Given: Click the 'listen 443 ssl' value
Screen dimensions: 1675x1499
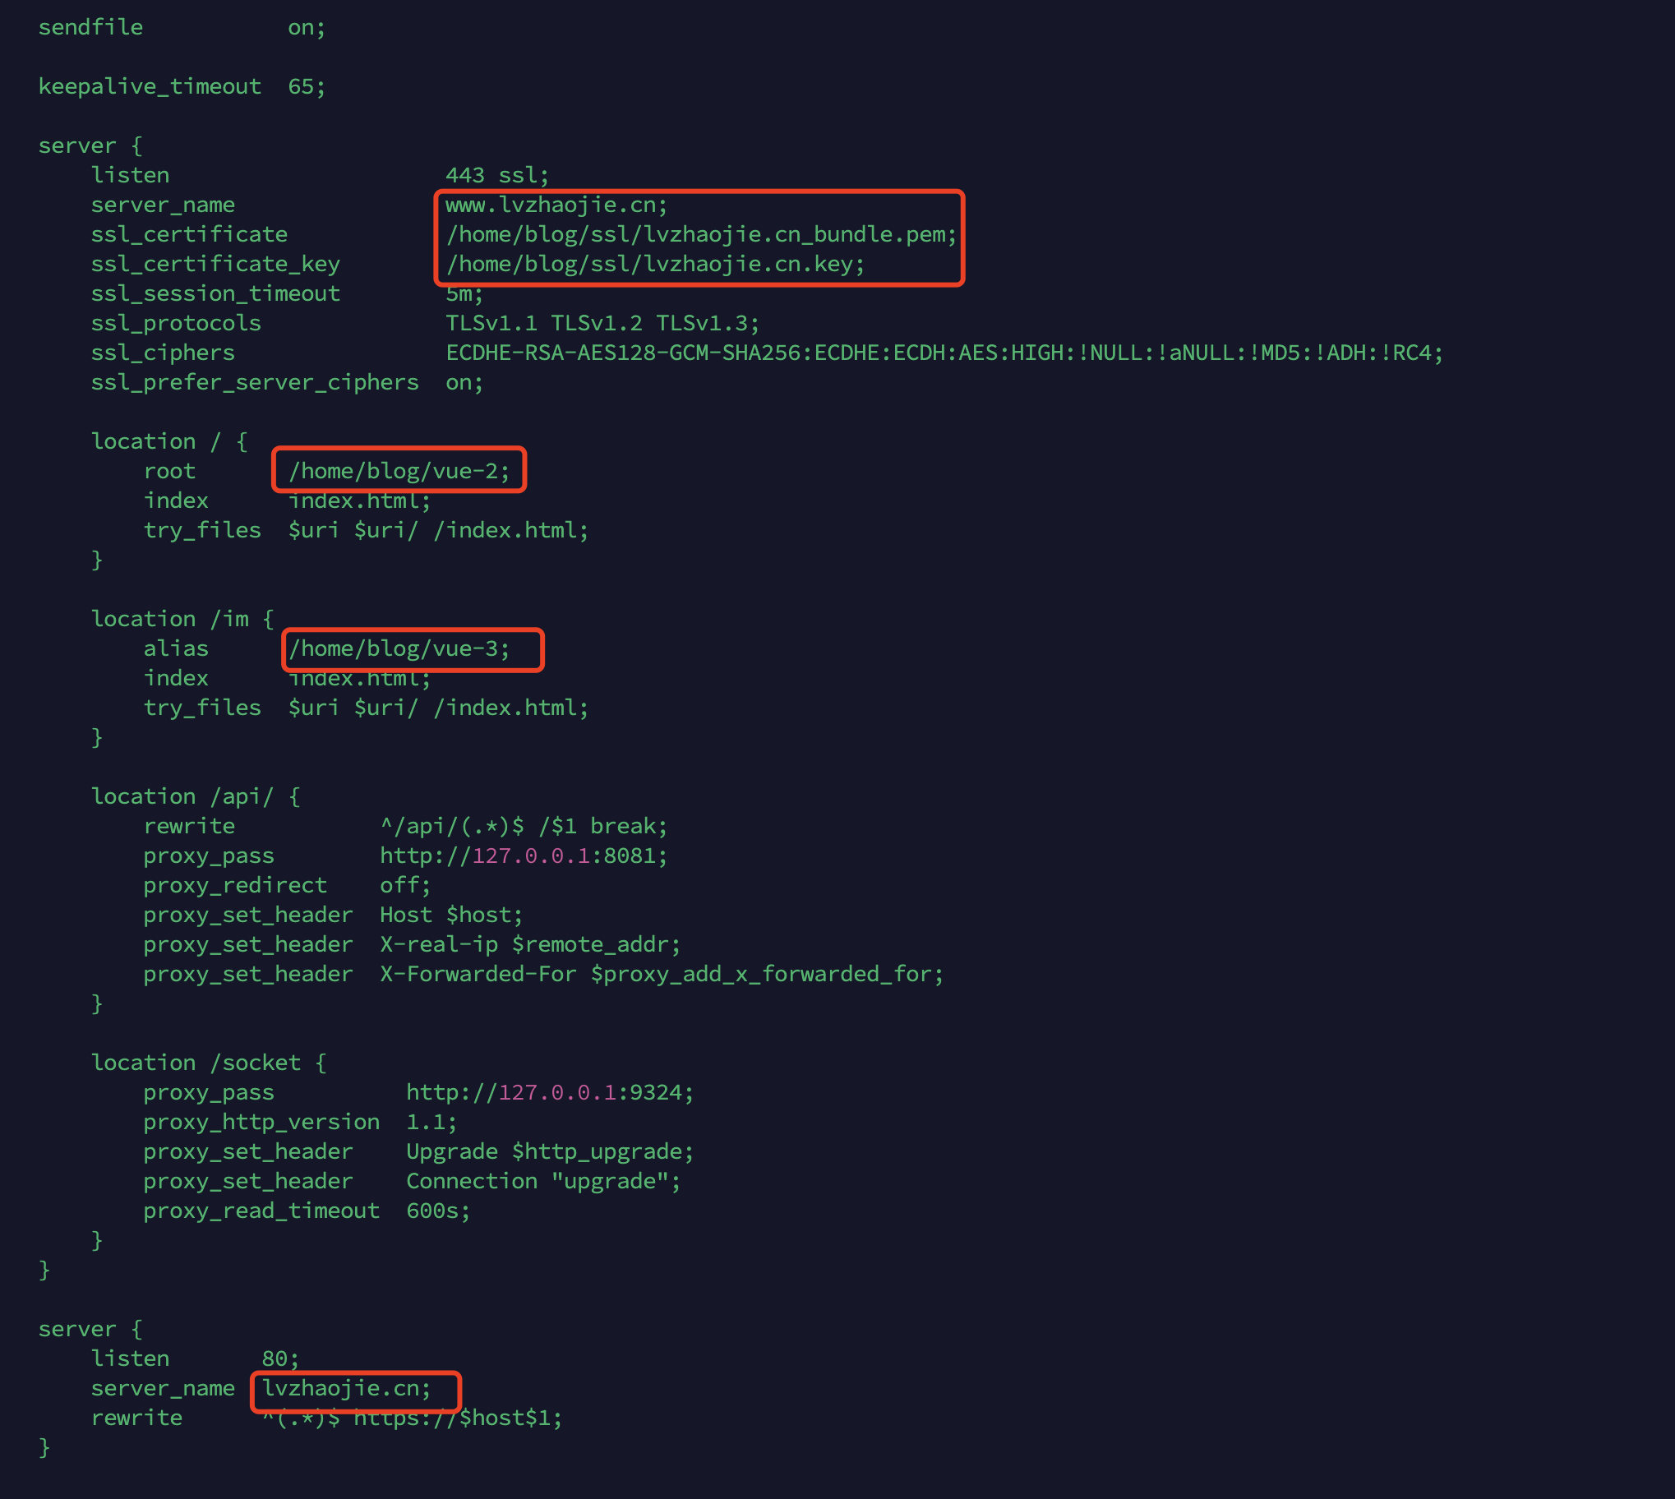Looking at the screenshot, I should click(496, 175).
